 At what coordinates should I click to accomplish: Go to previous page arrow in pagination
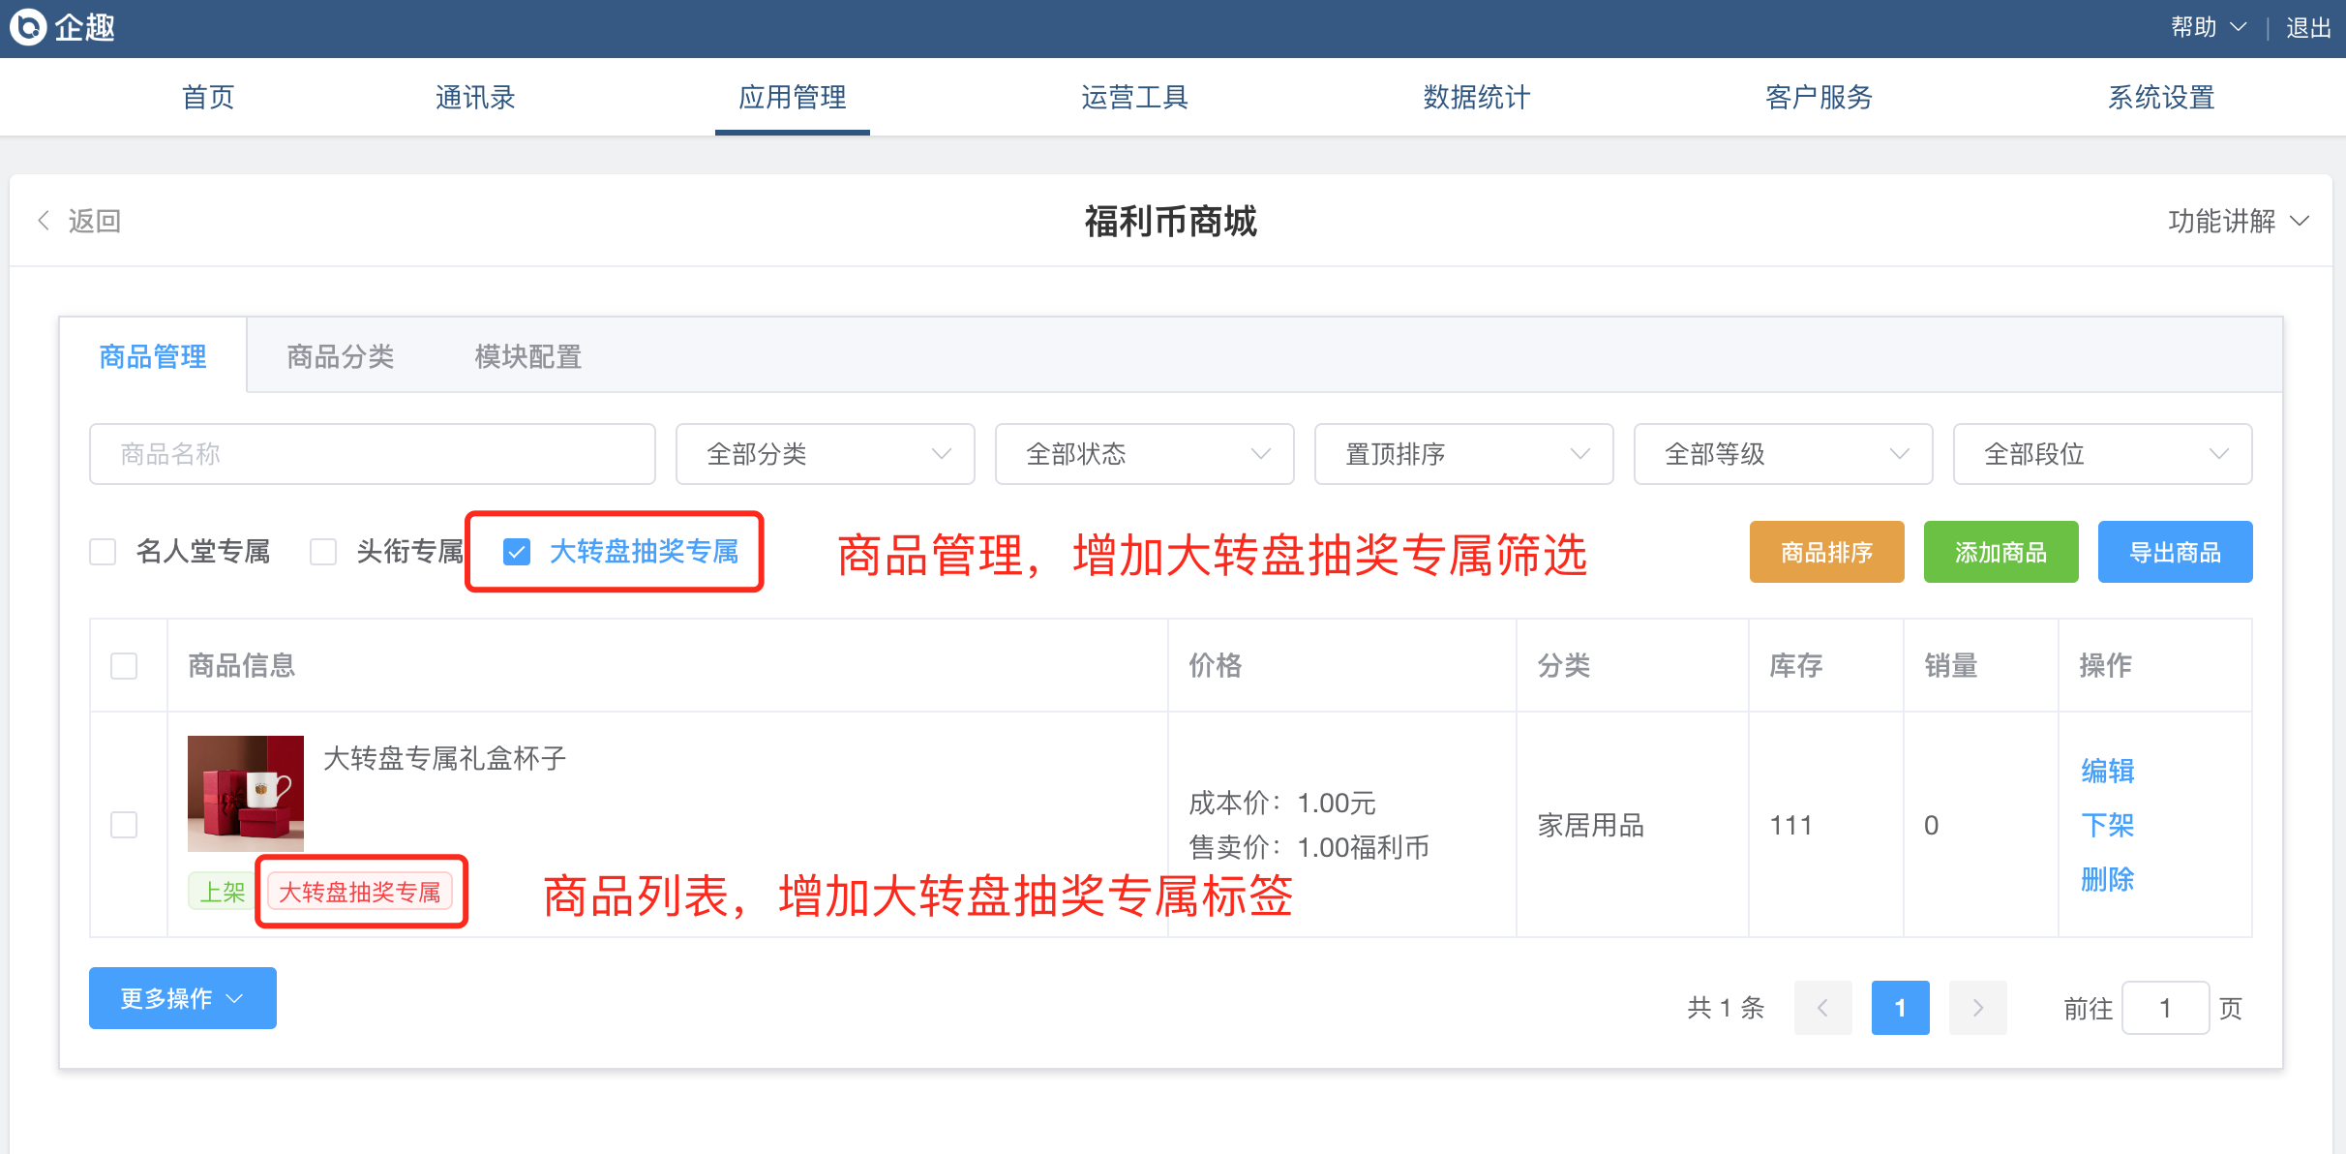1822,1008
